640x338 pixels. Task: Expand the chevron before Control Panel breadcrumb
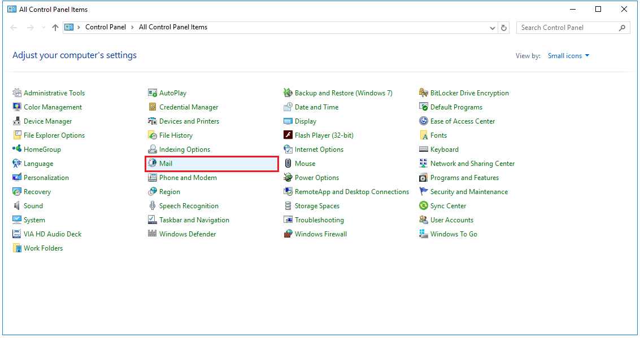click(x=79, y=27)
